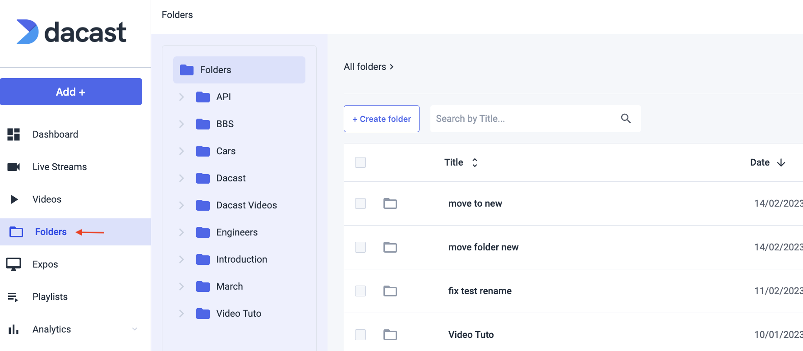Click the Dashboard grid icon

(x=14, y=134)
